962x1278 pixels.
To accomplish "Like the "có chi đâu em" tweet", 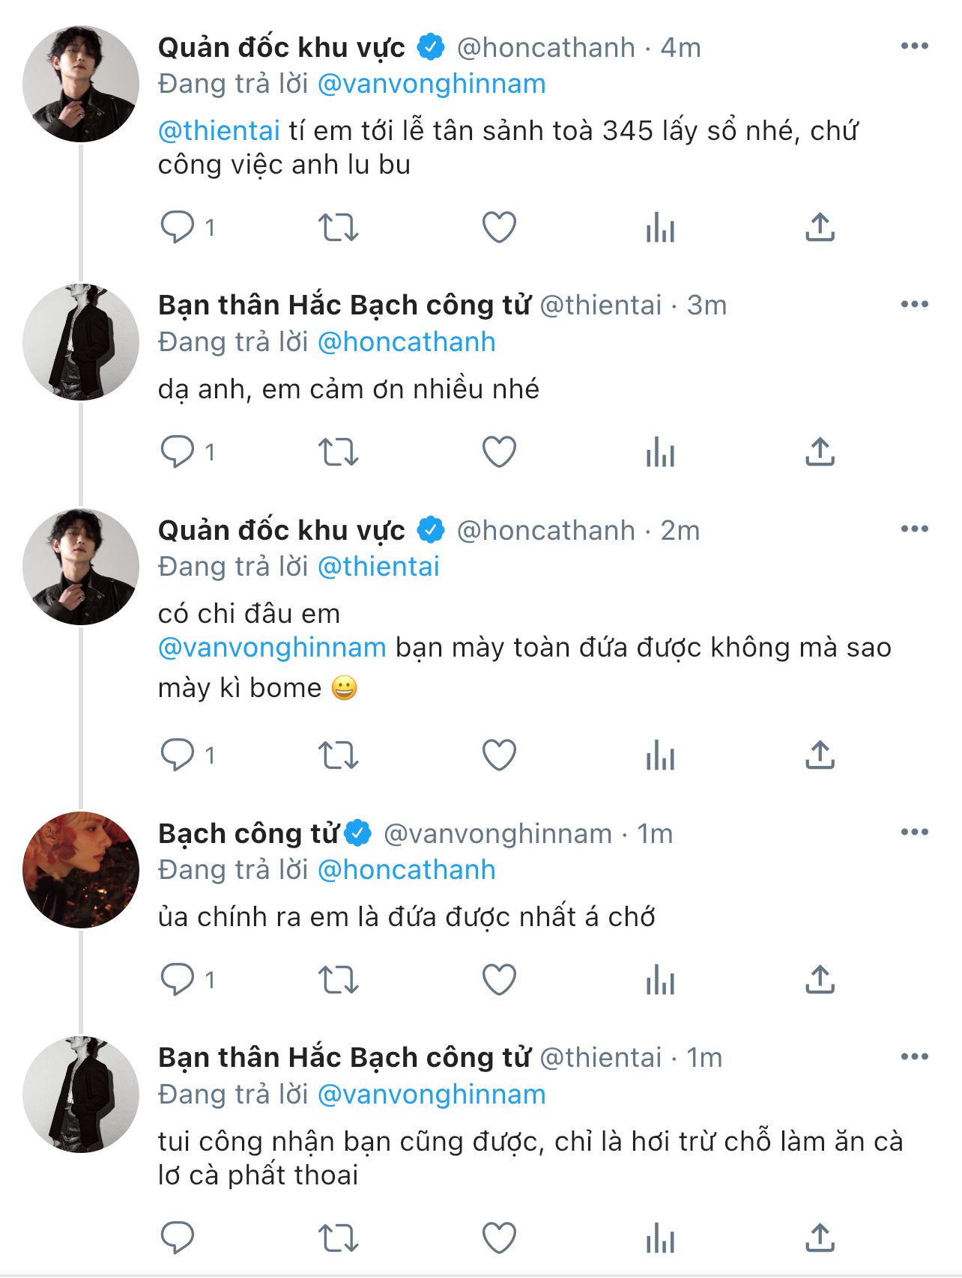I will click(x=499, y=755).
